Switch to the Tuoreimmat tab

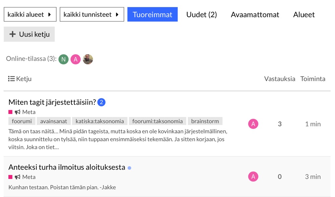tap(152, 14)
